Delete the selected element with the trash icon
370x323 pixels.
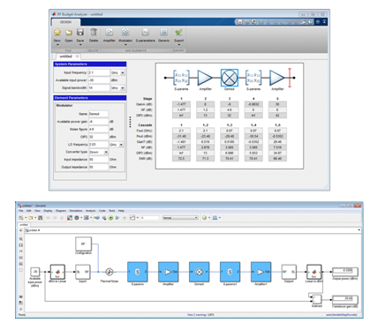click(94, 32)
